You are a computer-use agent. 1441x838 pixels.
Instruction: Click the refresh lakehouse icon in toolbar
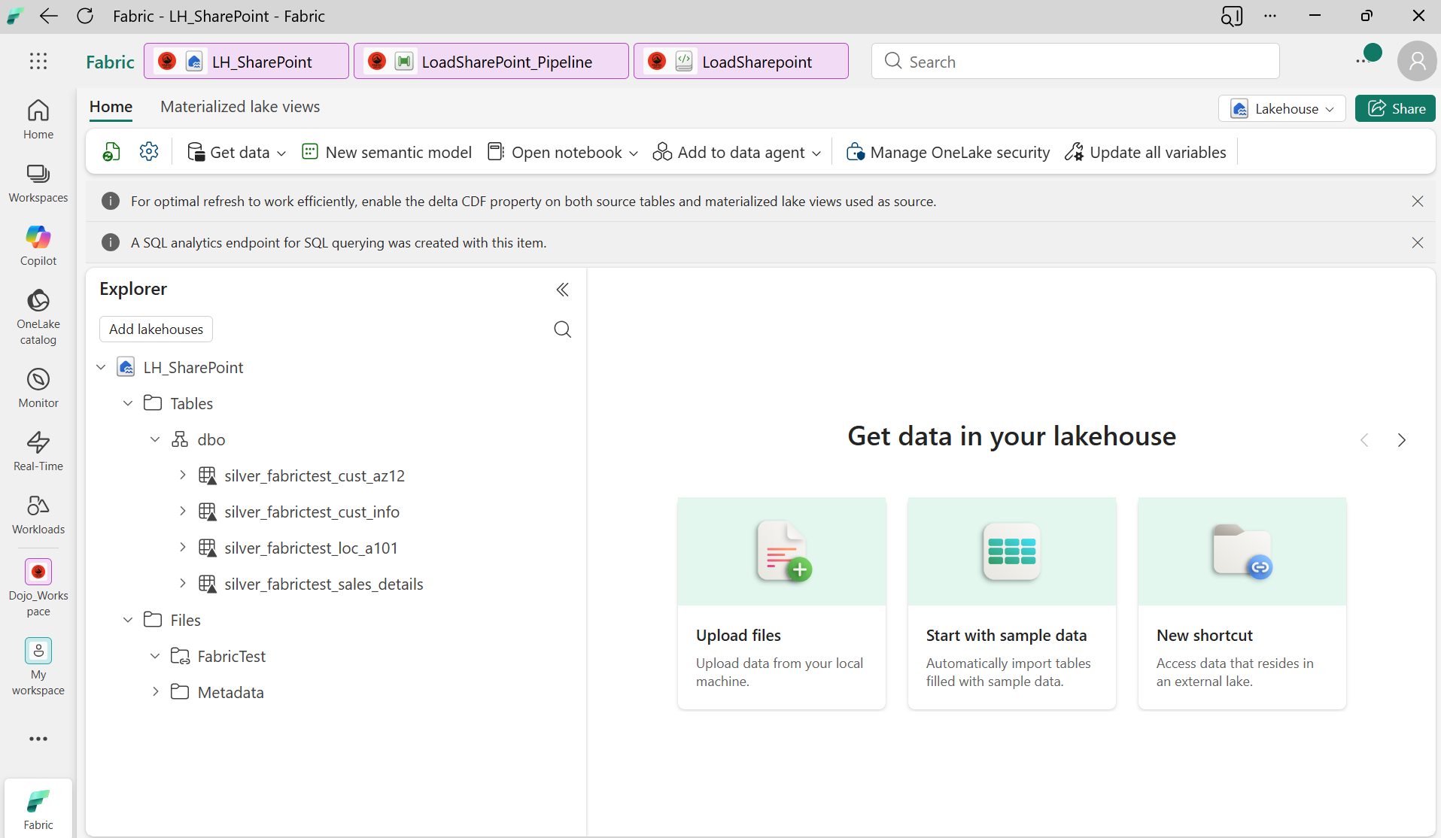[111, 152]
